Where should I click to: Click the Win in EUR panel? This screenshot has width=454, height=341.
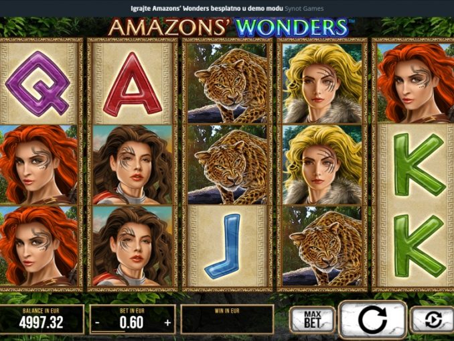point(227,320)
